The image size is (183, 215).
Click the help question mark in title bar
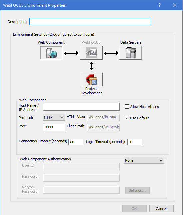click(x=160, y=5)
